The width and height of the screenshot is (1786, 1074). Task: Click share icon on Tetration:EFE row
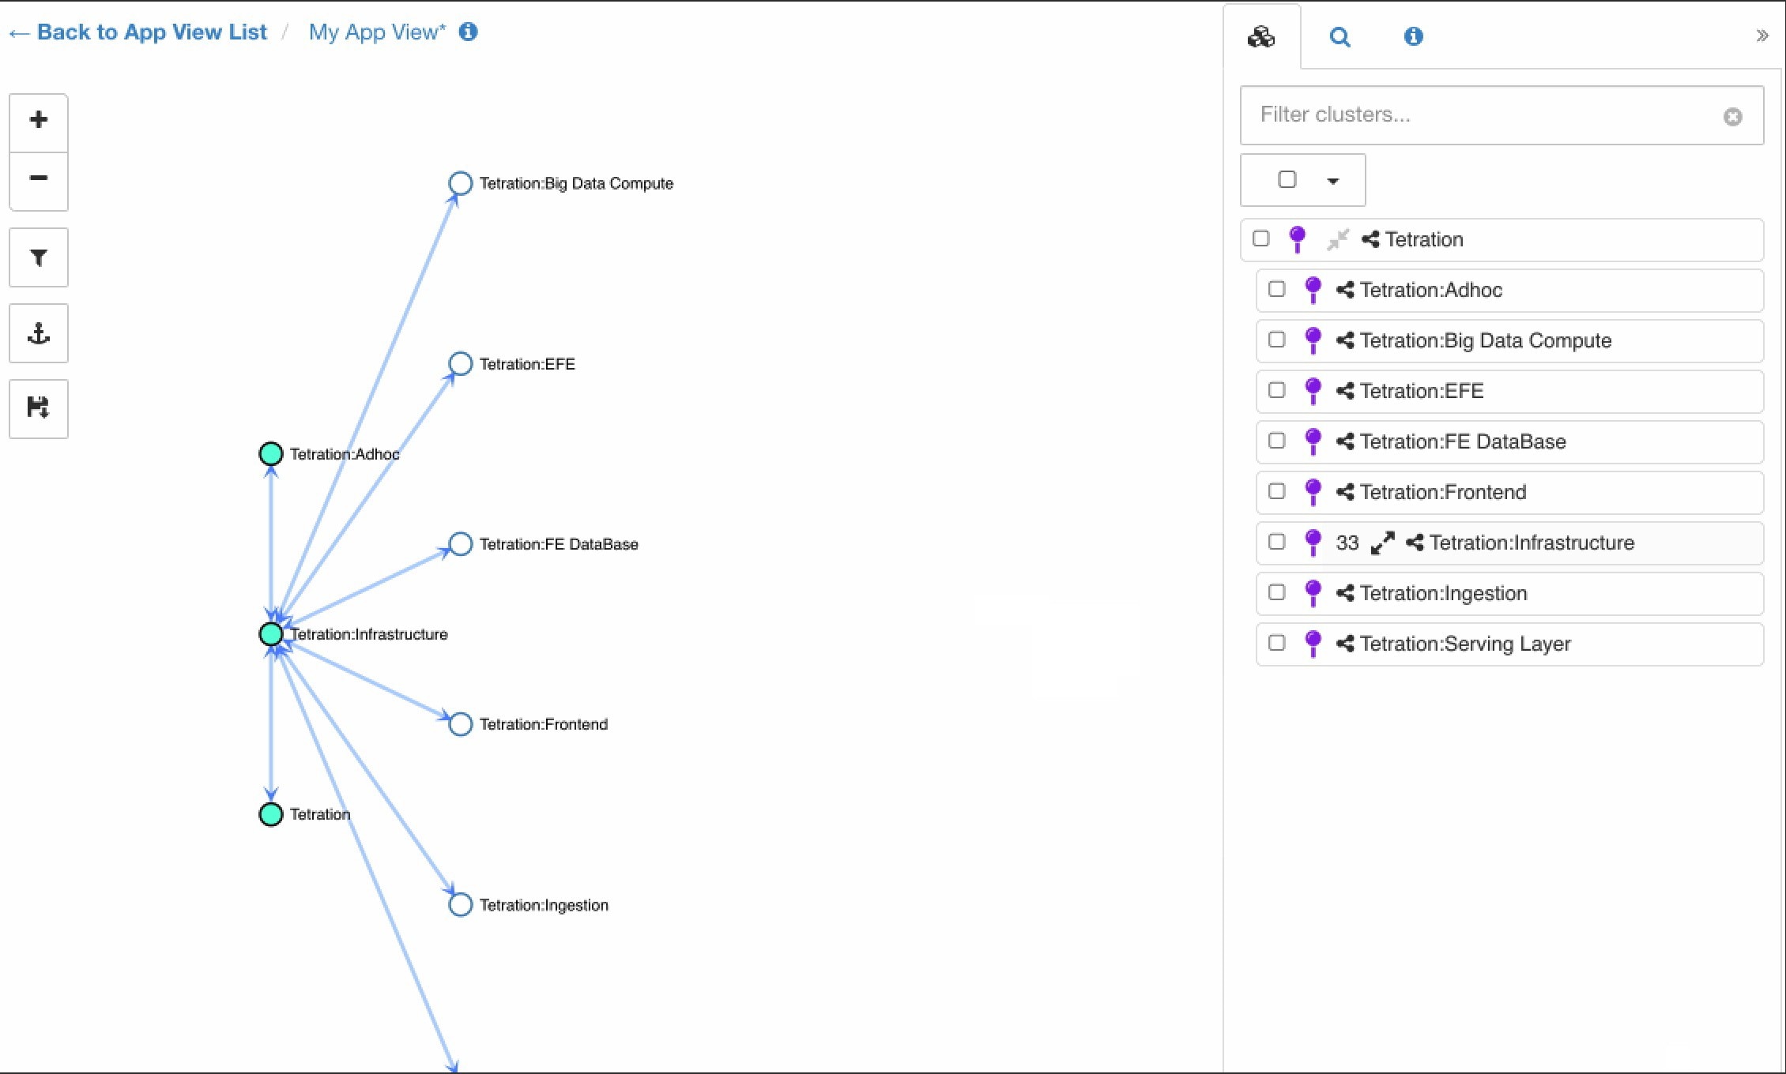pos(1345,391)
